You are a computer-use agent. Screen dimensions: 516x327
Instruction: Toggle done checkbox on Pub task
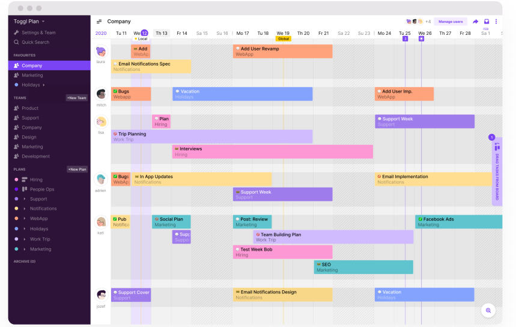click(x=115, y=219)
